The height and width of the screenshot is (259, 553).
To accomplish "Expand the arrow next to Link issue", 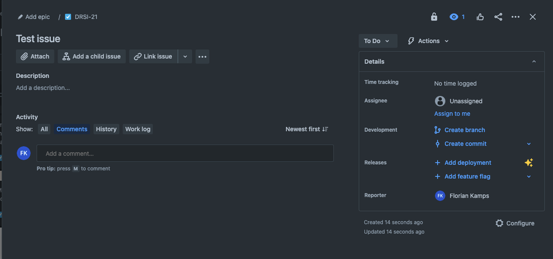I will click(x=185, y=56).
